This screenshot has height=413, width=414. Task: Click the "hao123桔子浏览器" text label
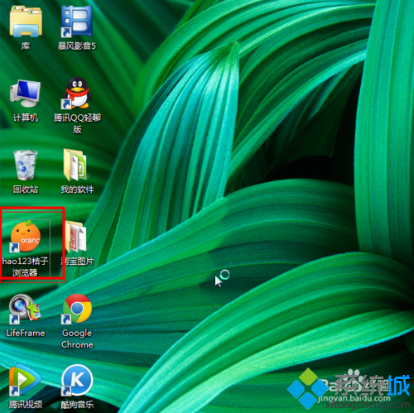coord(25,267)
